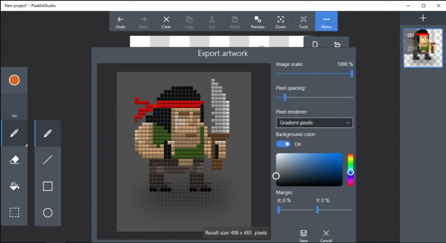Image resolution: width=446 pixels, height=243 pixels.
Task: Select the pencil tool in left panel
Action: pos(14,133)
